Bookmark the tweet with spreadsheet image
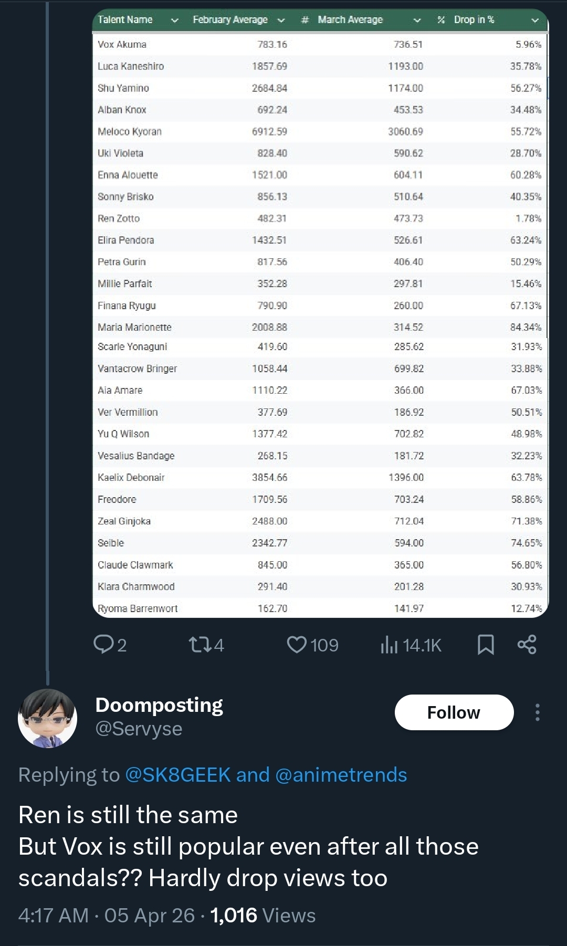 pos(486,645)
